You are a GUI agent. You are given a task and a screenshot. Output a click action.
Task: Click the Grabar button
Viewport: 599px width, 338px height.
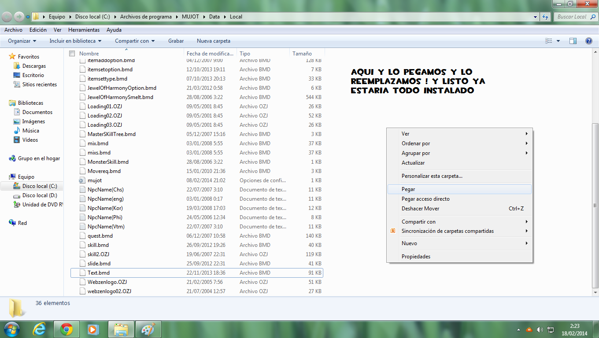coord(176,41)
